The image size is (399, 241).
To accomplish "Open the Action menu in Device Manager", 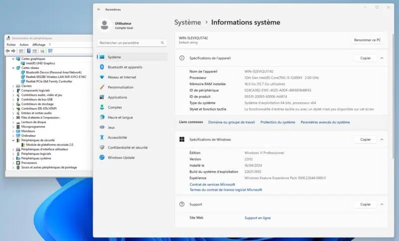I will (x=24, y=44).
